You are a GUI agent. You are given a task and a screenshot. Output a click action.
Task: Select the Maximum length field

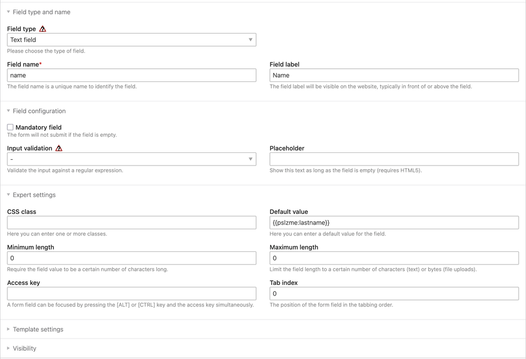click(x=394, y=258)
